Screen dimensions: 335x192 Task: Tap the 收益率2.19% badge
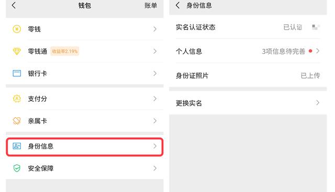[65, 51]
